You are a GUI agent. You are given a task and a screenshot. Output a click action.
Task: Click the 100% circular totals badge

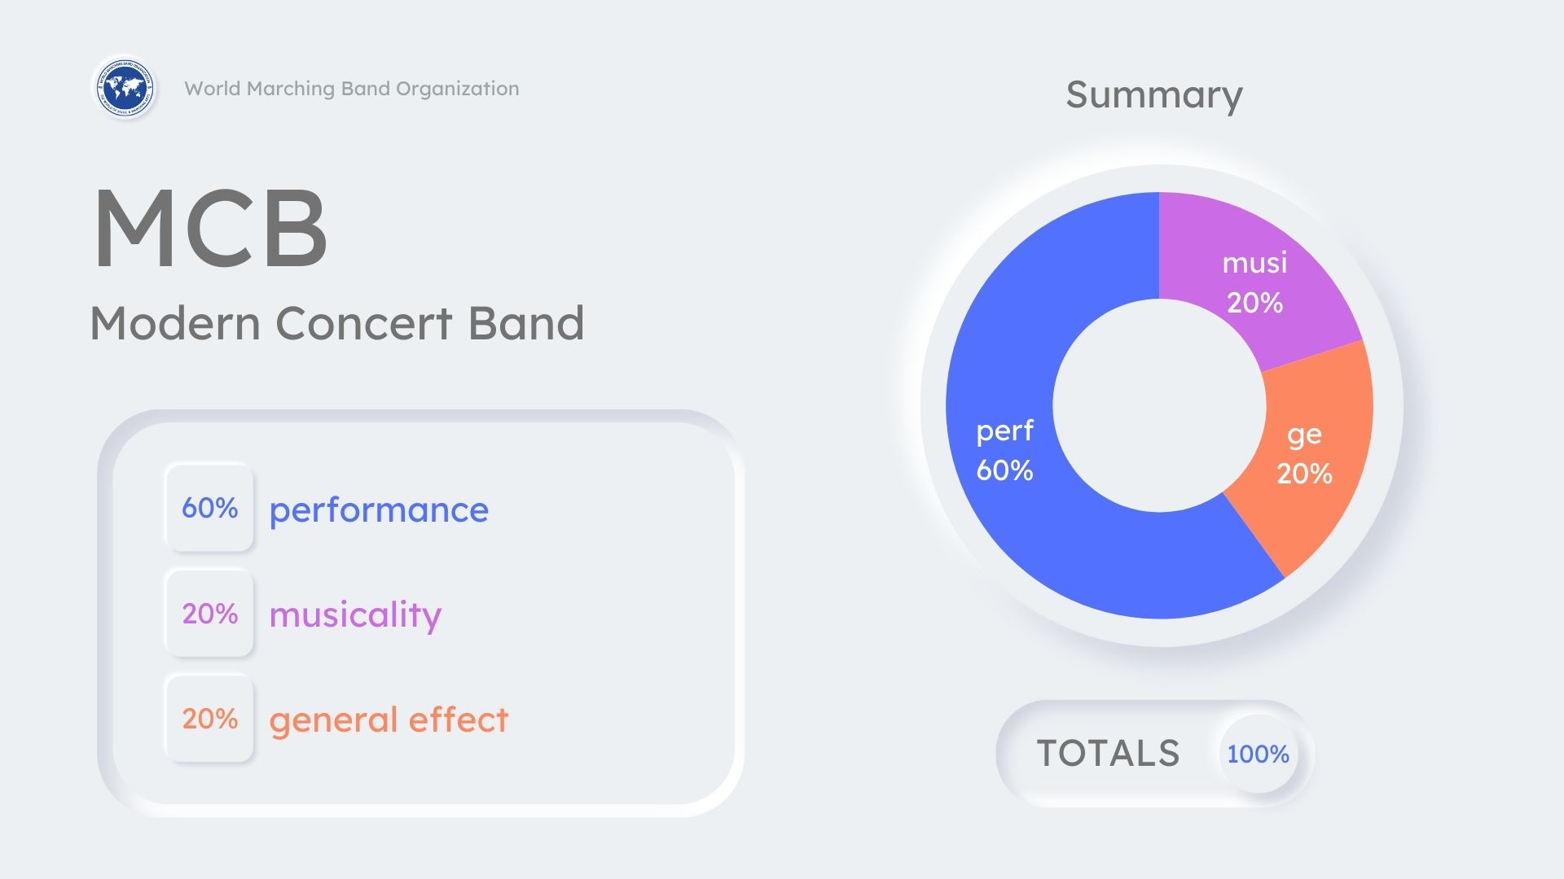click(1258, 754)
